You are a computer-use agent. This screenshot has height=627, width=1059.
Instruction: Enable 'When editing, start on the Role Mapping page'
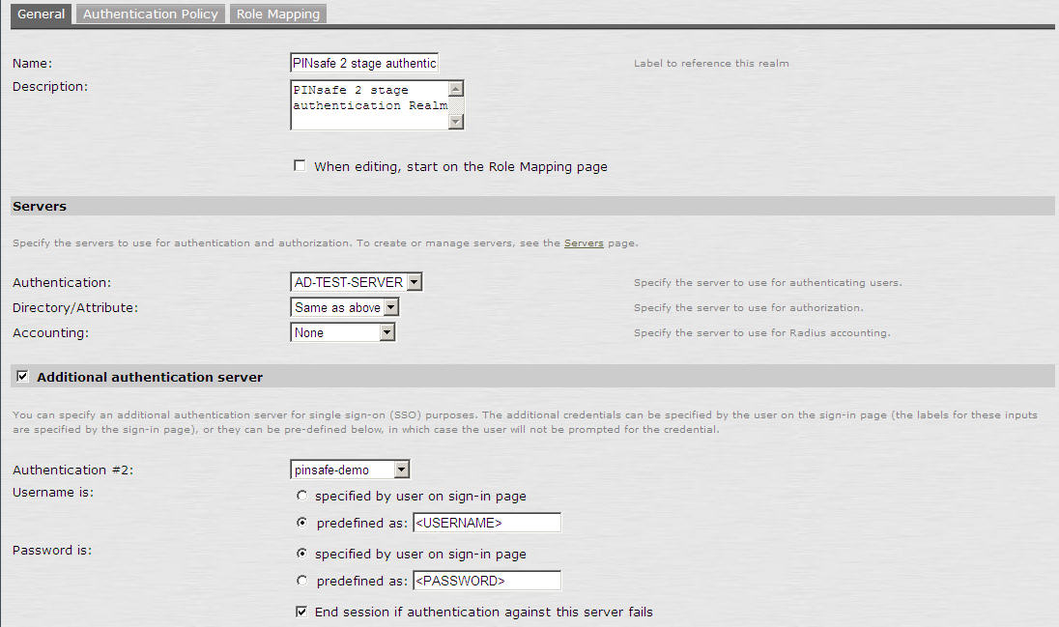pyautogui.click(x=300, y=165)
